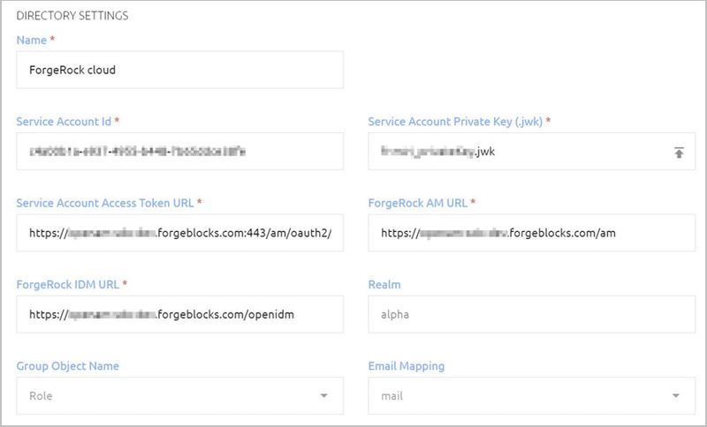Click the Service Account Private Key (.jwk) label
The image size is (707, 427).
(455, 122)
